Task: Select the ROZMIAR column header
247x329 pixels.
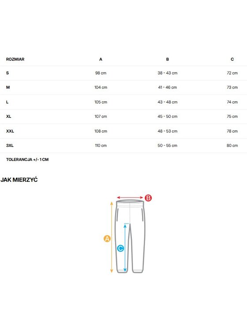Action: click(x=15, y=60)
